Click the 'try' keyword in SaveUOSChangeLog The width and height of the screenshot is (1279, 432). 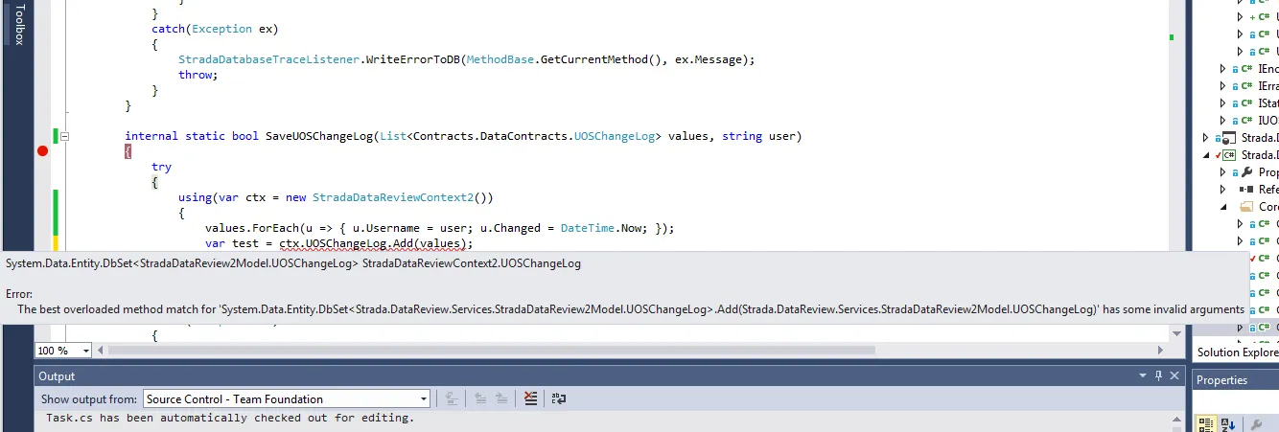coord(161,167)
